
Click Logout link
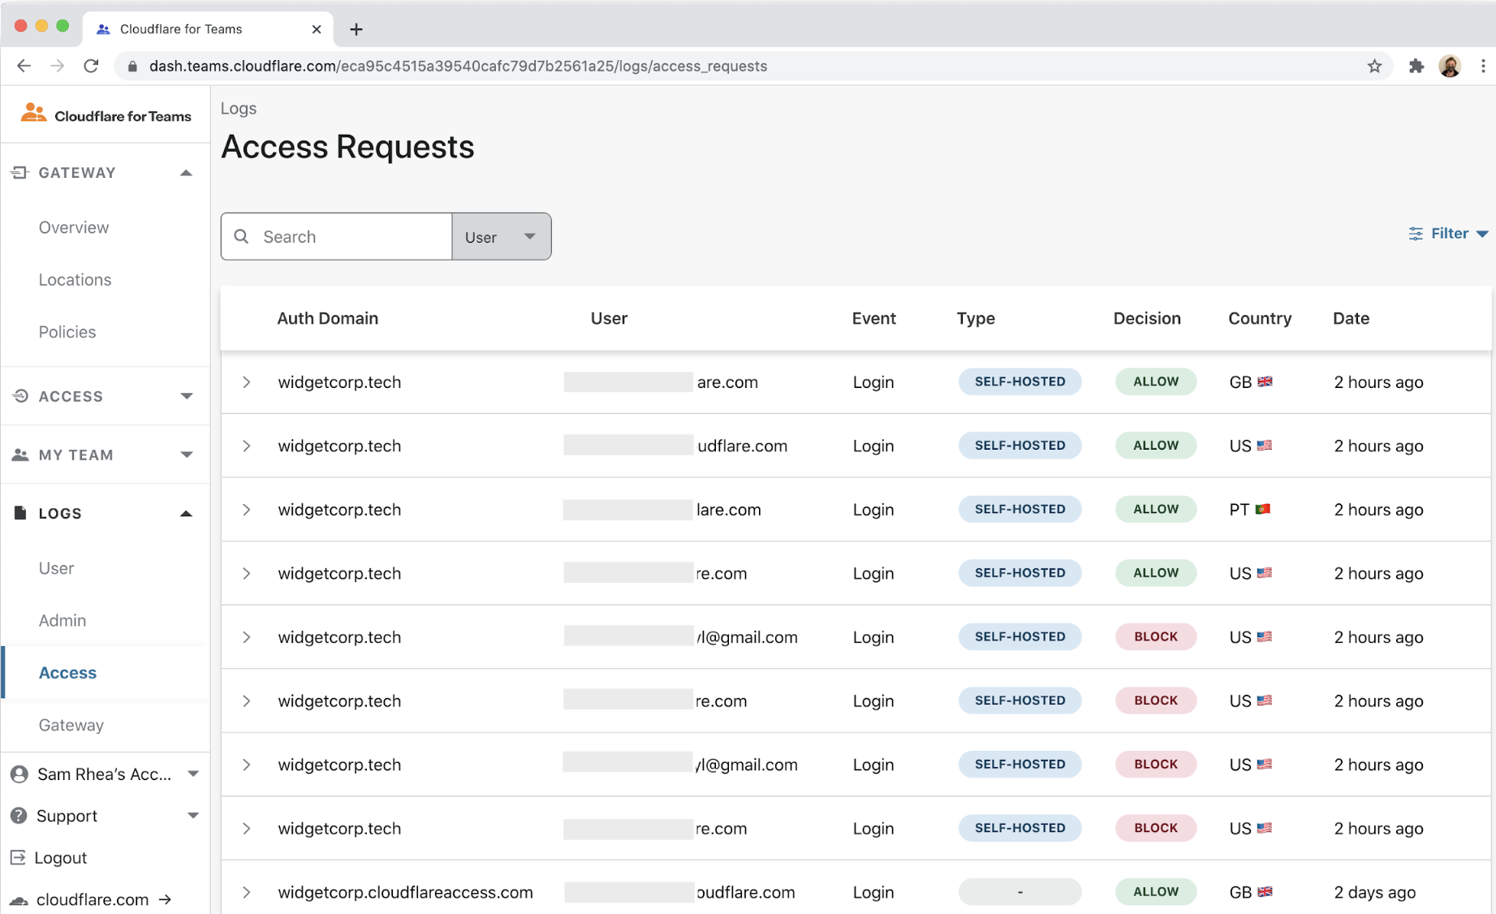[60, 858]
